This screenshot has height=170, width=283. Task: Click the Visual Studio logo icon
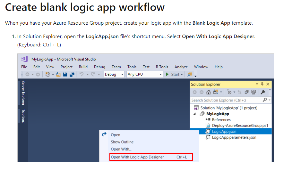24,59
